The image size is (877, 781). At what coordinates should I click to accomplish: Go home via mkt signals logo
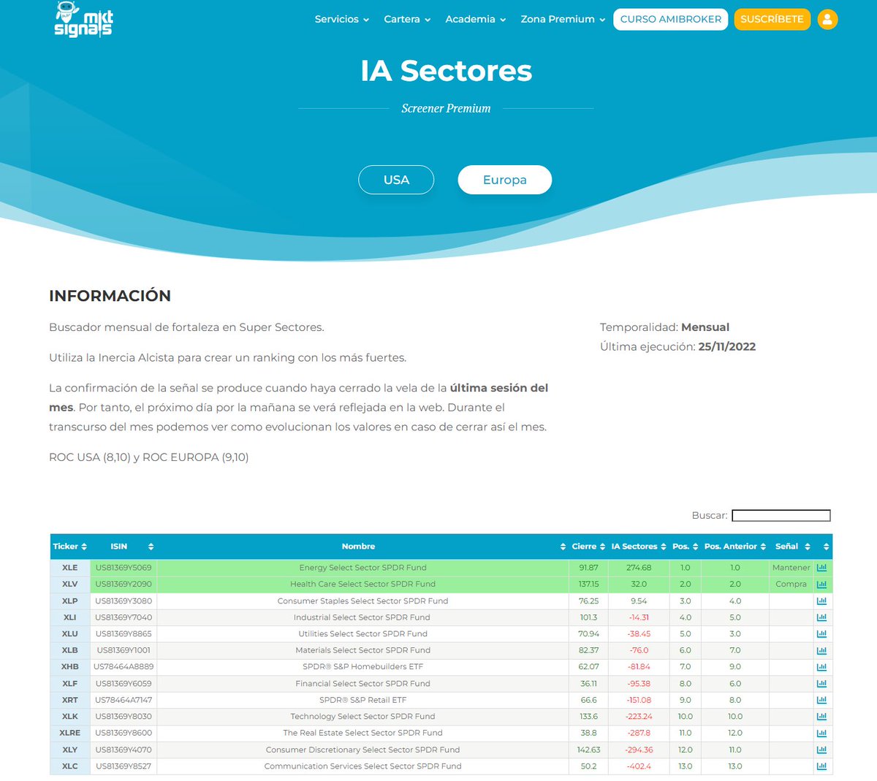(84, 20)
